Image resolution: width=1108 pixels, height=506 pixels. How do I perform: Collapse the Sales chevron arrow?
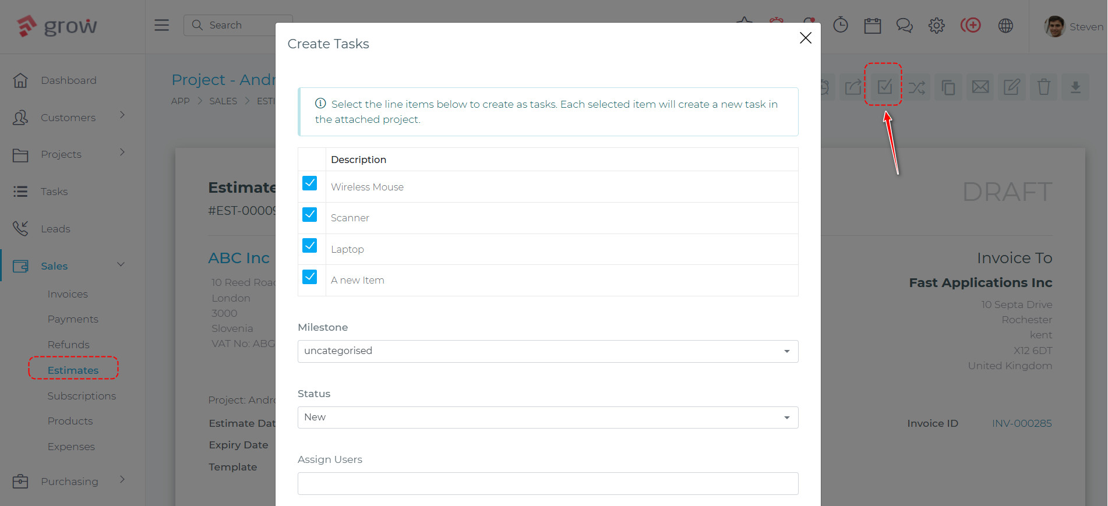(x=121, y=264)
